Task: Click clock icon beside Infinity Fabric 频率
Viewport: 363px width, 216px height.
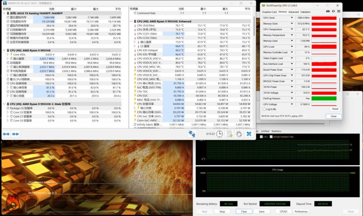Action: pos(135,124)
